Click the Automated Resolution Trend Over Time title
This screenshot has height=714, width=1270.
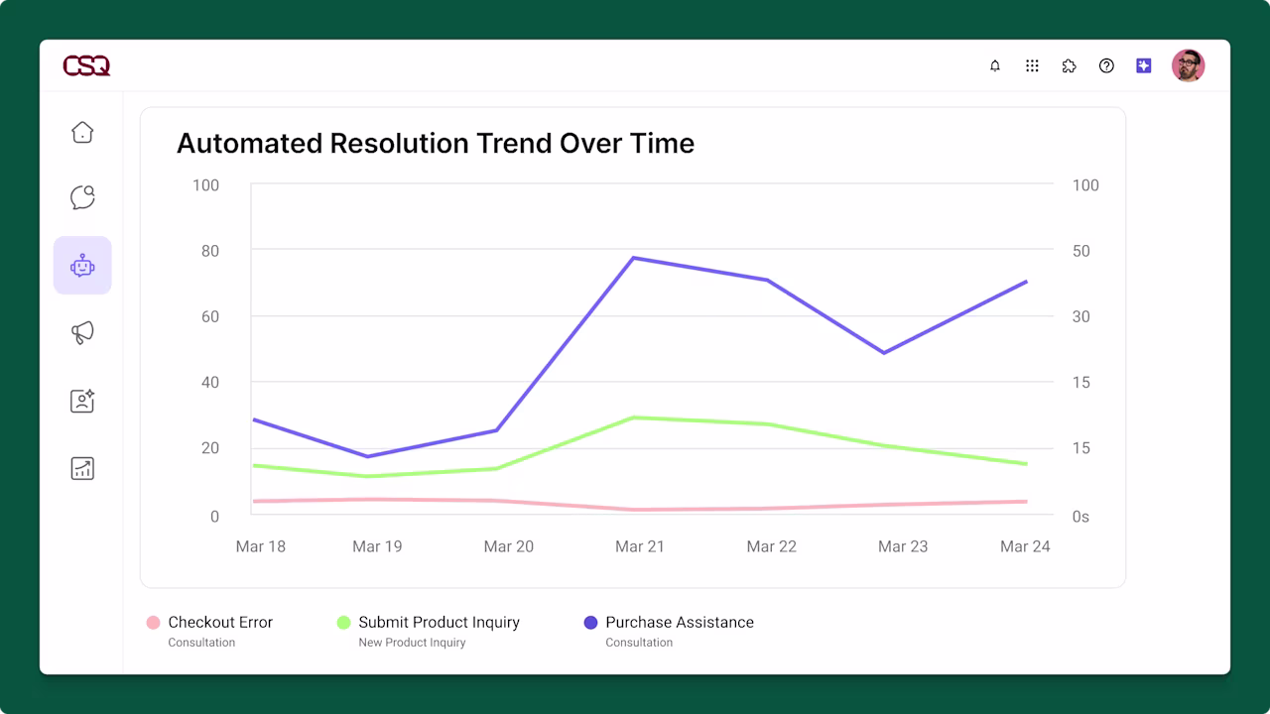point(436,144)
